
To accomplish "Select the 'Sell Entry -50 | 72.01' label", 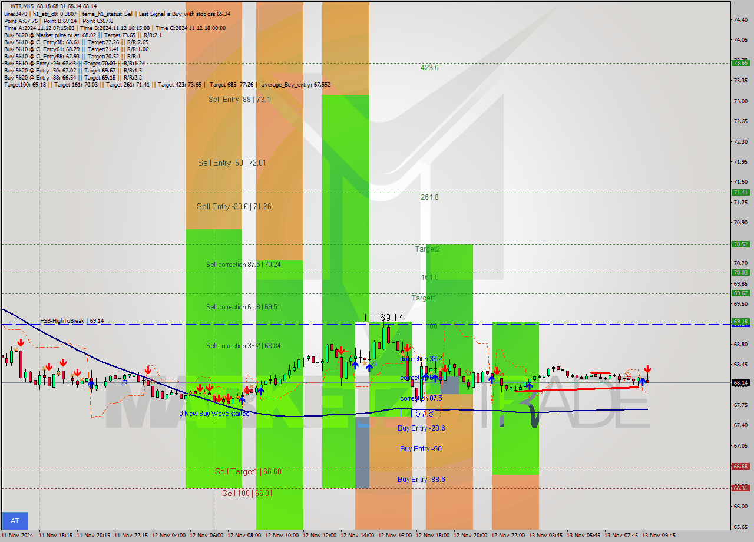I will click(232, 163).
